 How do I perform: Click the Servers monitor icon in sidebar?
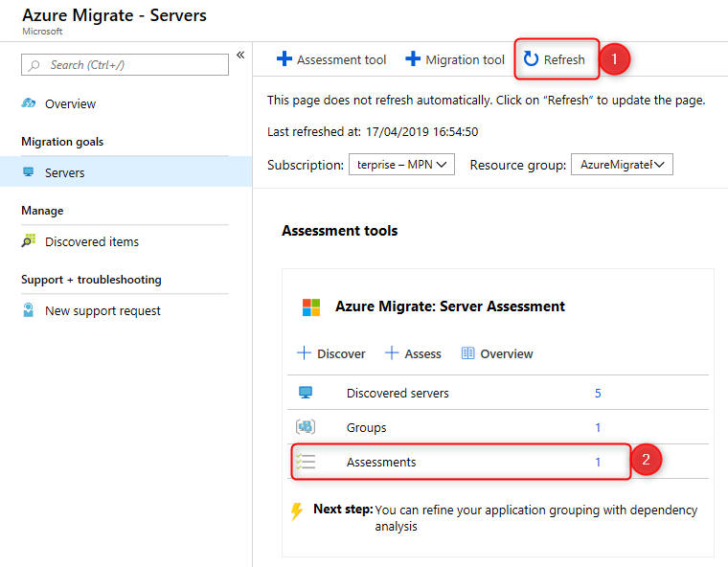29,172
